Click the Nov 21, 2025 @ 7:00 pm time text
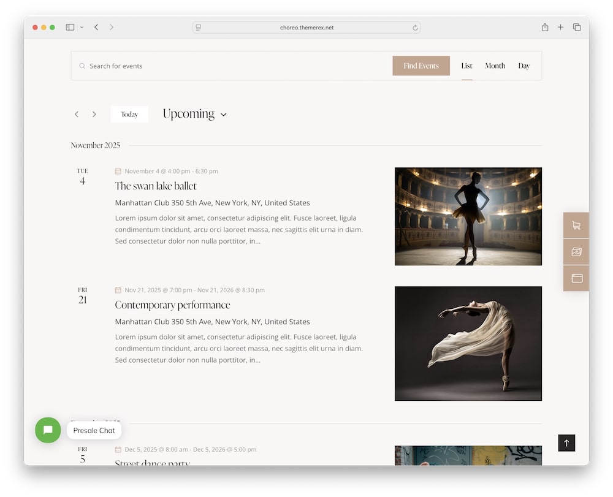The image size is (613, 497). [195, 290]
